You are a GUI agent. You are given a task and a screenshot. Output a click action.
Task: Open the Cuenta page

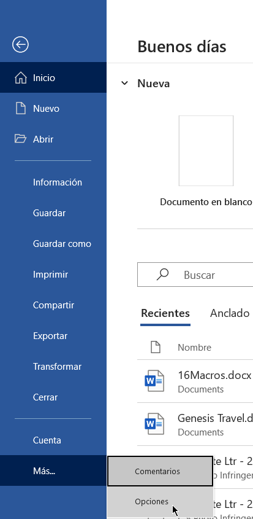tap(47, 440)
